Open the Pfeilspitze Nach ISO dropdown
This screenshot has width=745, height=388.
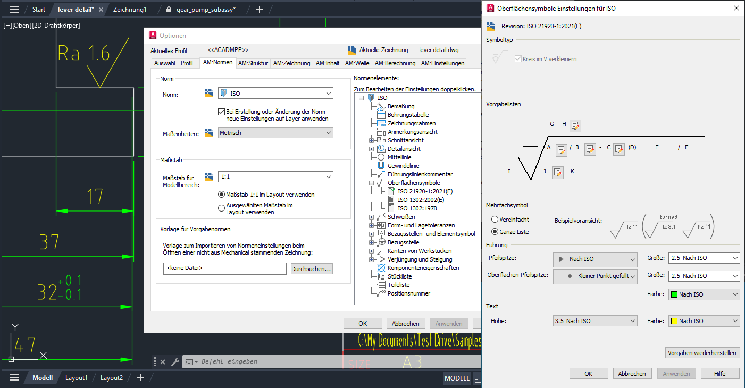595,259
